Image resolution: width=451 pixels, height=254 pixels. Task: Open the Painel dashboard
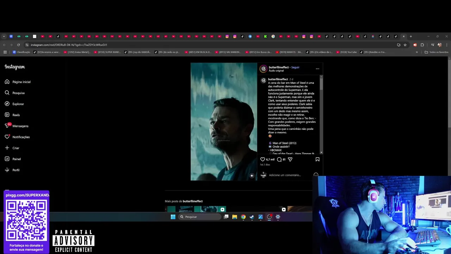[13, 159]
